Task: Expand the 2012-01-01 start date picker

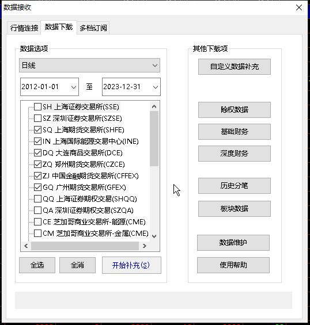Action: point(74,87)
